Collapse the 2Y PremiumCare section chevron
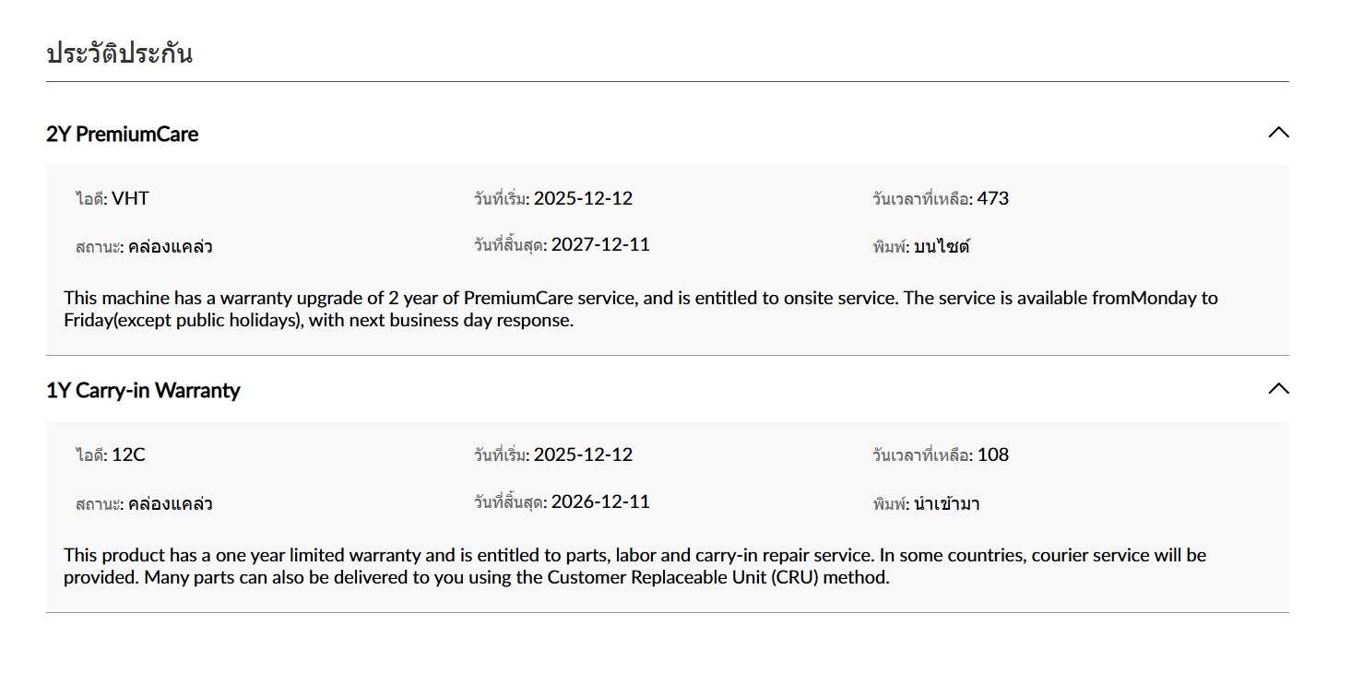The width and height of the screenshot is (1351, 696). 1278,133
